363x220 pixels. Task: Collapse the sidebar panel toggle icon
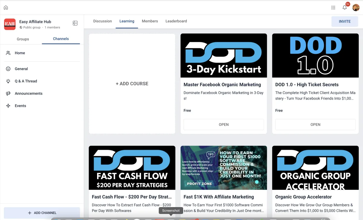click(75, 23)
